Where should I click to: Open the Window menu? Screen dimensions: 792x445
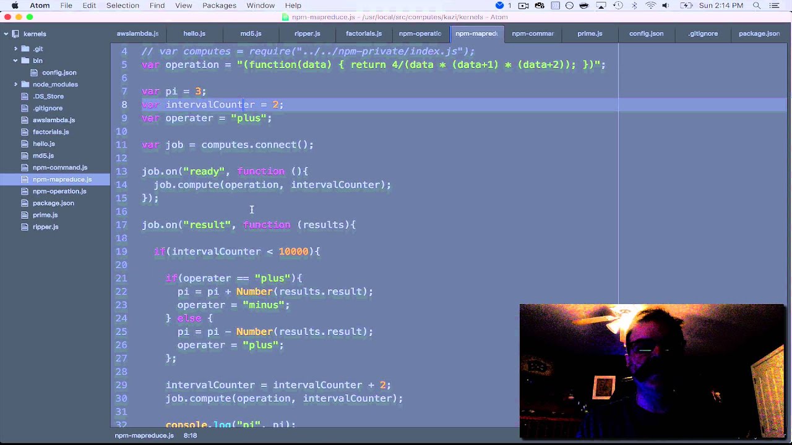[x=260, y=6]
